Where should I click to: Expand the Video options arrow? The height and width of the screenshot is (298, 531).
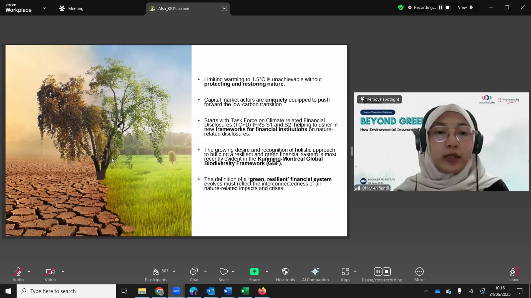(x=63, y=272)
